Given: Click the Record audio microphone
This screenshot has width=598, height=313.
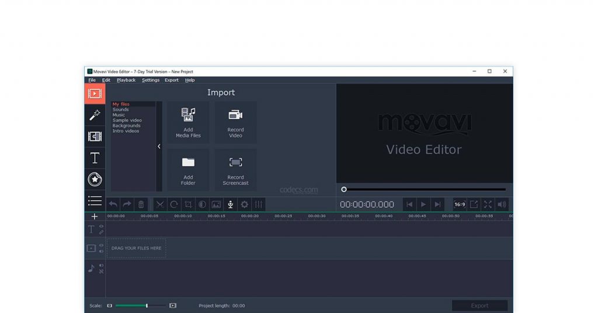Looking at the screenshot, I should point(230,204).
